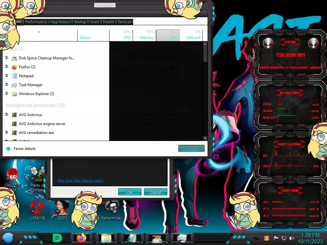327x245 pixels.
Task: Expand the Notepad process row
Action: [6, 76]
